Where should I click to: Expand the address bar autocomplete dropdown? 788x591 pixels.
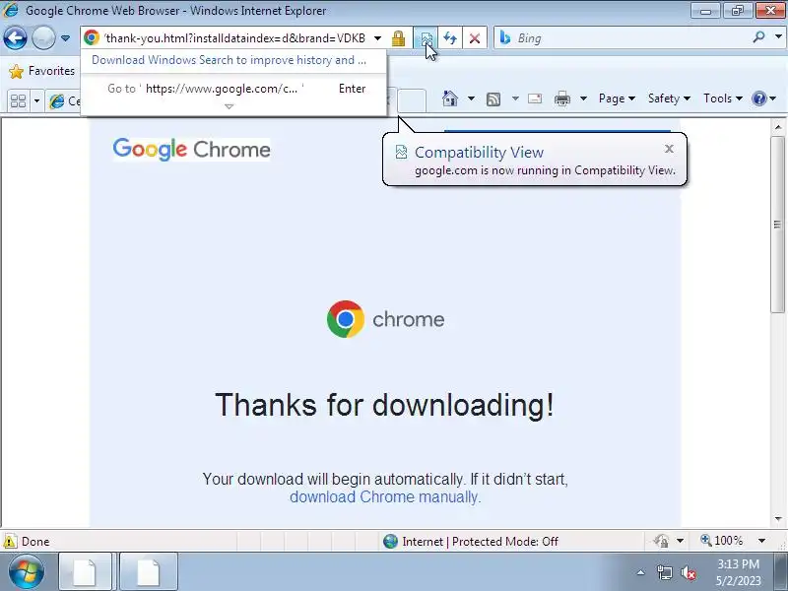point(377,38)
